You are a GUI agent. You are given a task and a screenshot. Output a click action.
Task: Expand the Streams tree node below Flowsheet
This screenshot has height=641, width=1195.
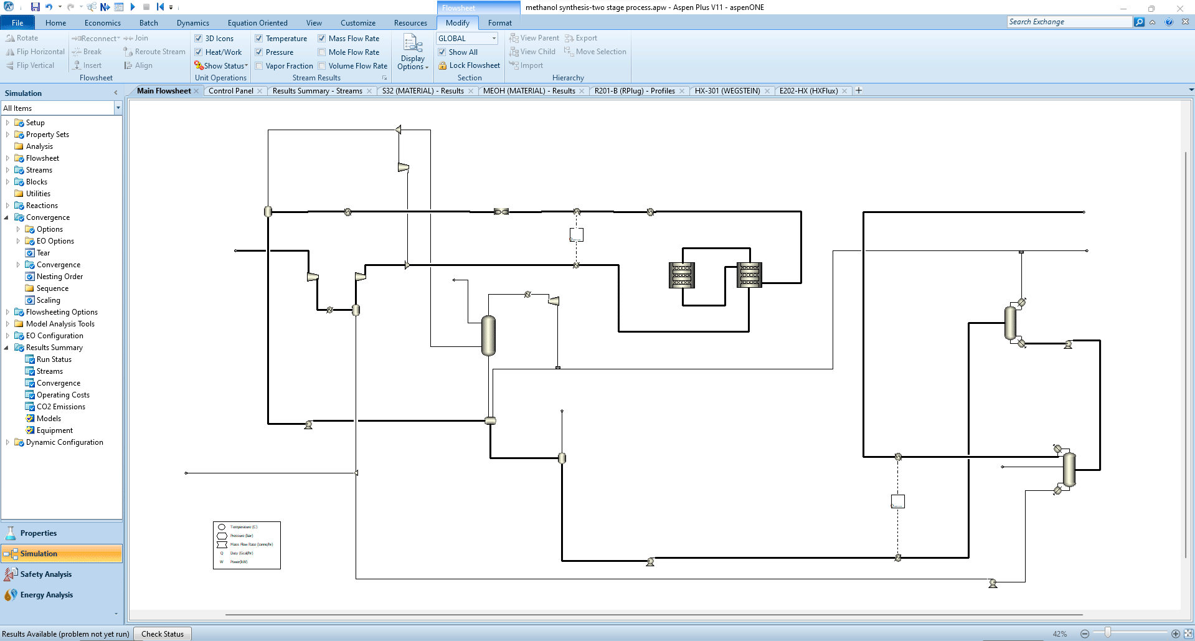(x=7, y=170)
